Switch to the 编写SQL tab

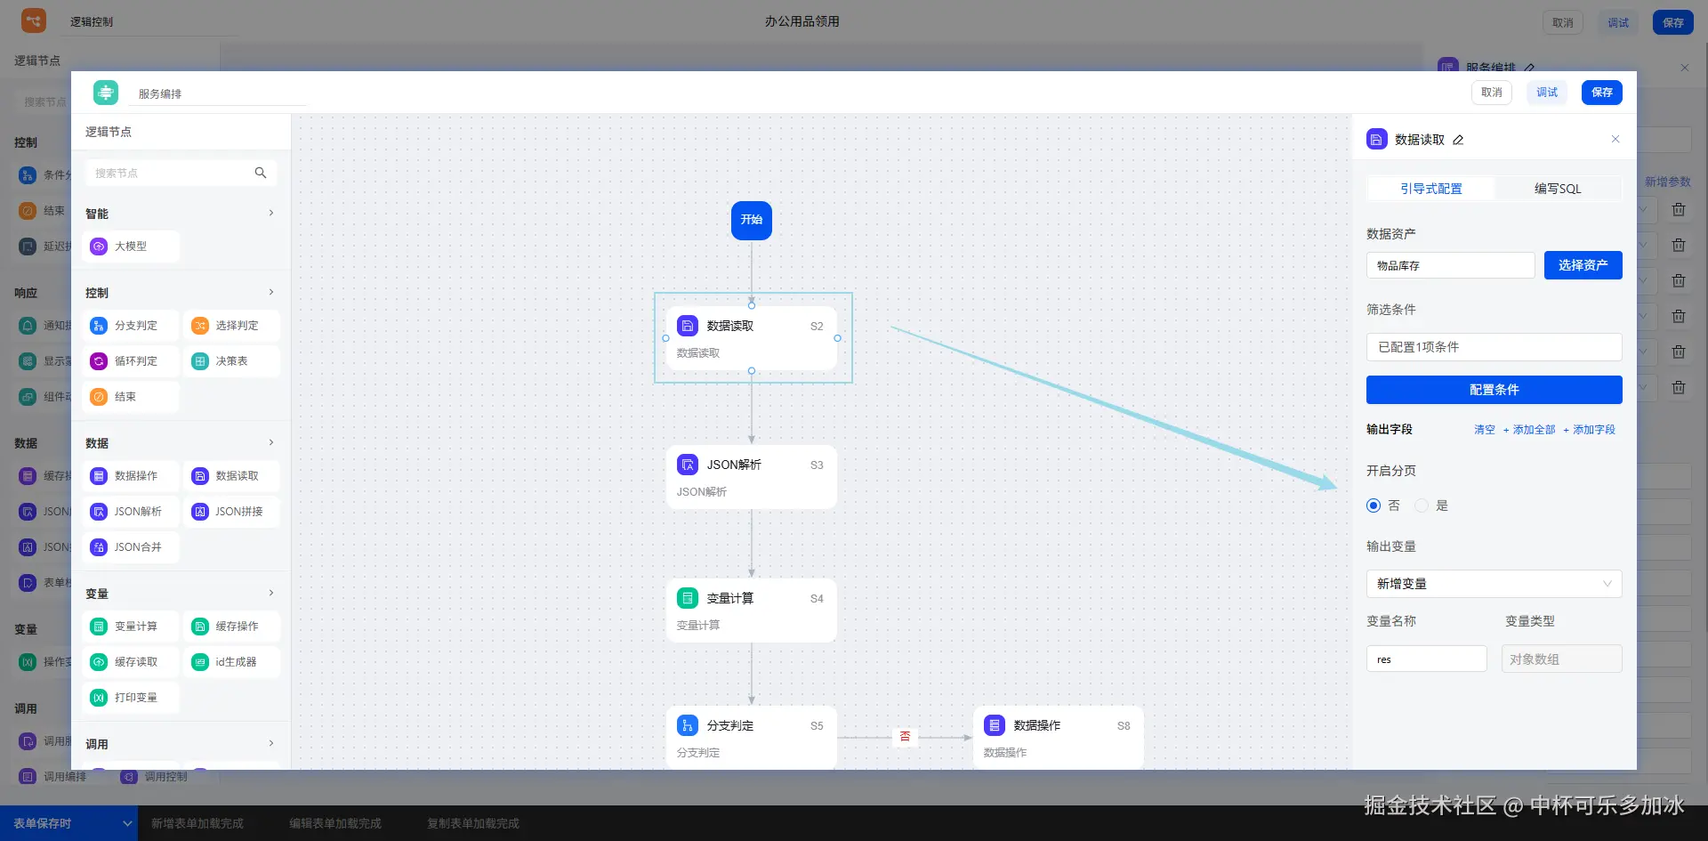[x=1558, y=189]
